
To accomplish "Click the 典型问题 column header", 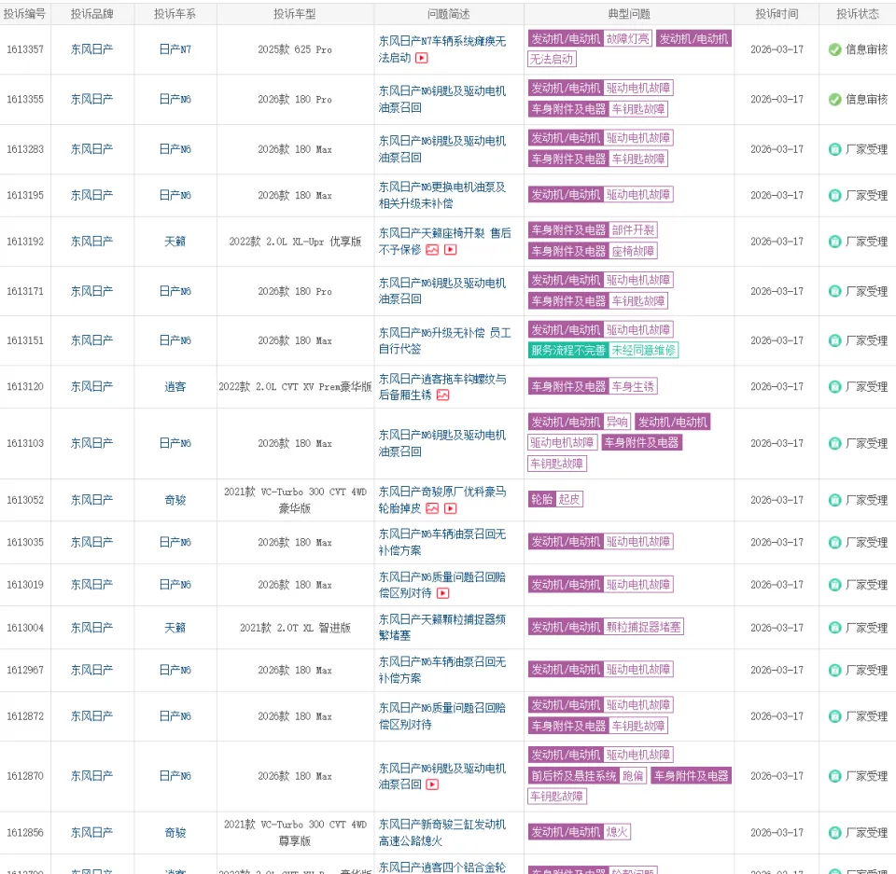I will coord(629,14).
